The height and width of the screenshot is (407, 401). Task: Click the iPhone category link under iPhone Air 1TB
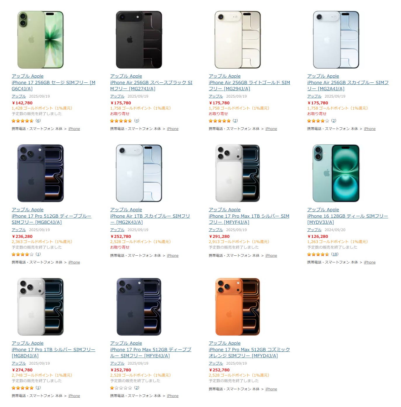pyautogui.click(x=173, y=256)
